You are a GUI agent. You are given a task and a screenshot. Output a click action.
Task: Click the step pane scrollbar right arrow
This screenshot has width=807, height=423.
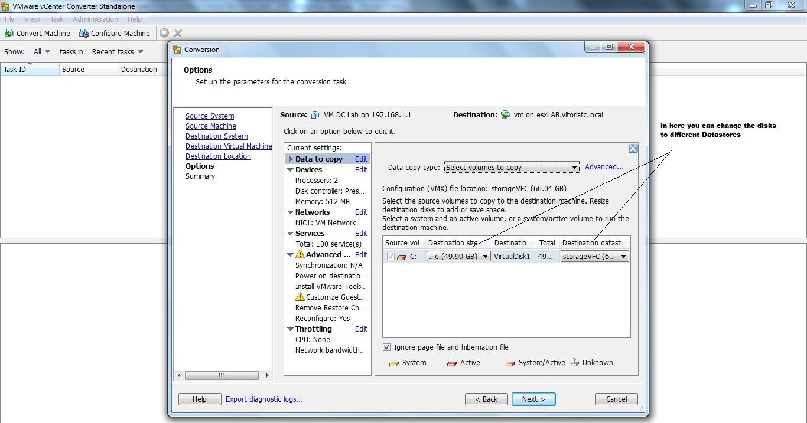click(x=267, y=375)
